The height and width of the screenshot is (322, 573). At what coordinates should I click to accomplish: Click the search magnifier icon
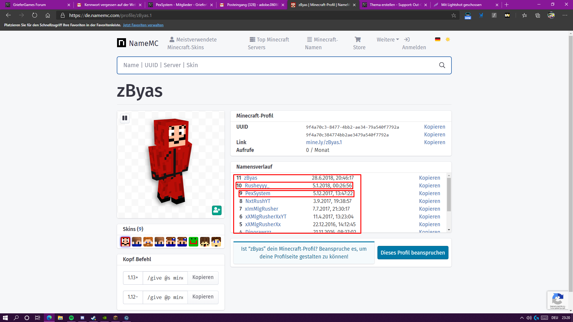442,65
